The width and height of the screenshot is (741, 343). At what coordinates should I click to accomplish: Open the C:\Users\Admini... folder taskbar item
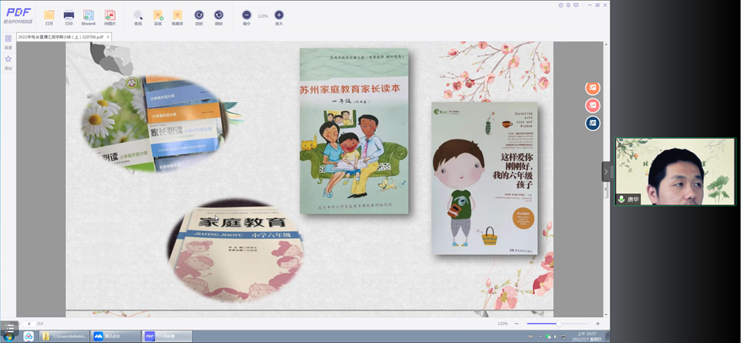pyautogui.click(x=64, y=336)
